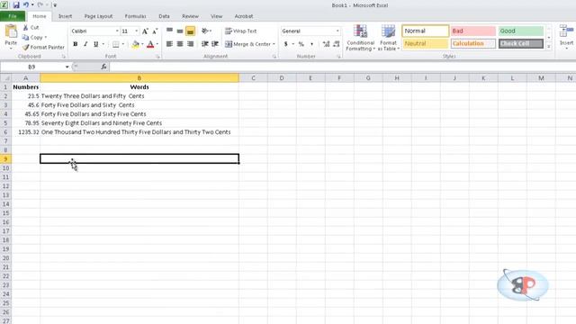The image size is (576, 324).
Task: Click the Increase Indent icon
Action: tap(215, 44)
